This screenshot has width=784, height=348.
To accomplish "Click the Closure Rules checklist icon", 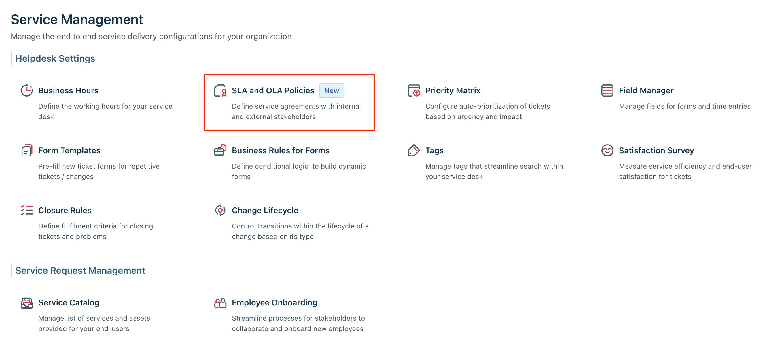I will 27,210.
